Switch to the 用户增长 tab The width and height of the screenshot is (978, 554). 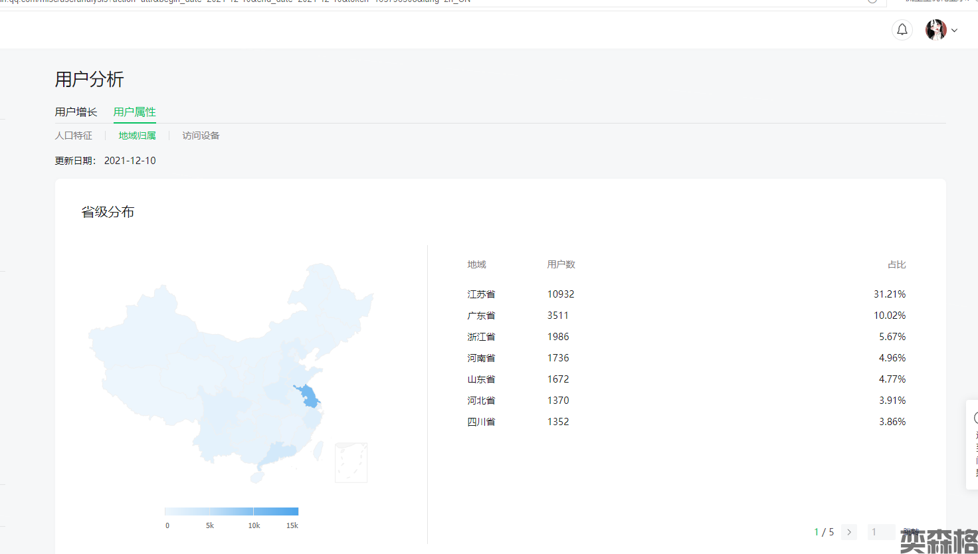(x=76, y=112)
